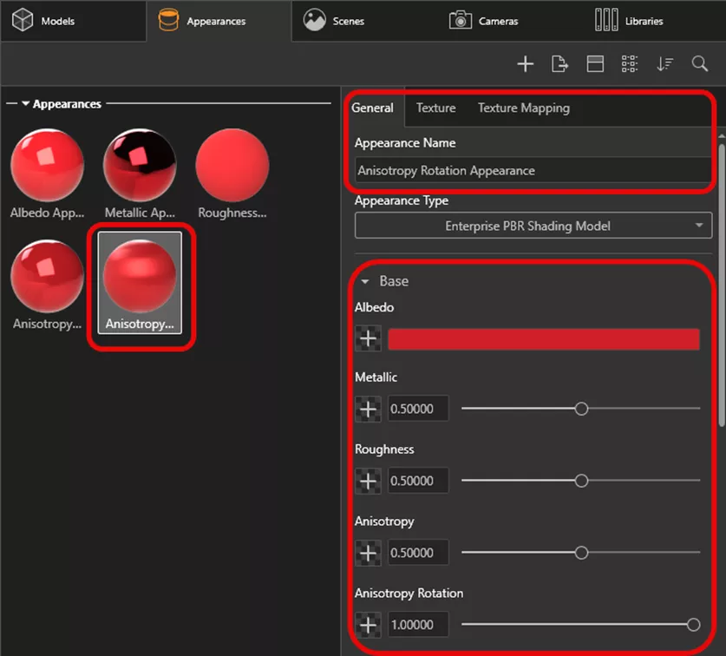Add texture map to Roughness
The height and width of the screenshot is (656, 726).
369,481
